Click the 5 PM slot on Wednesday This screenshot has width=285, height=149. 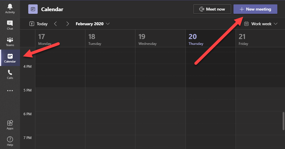click(160, 94)
